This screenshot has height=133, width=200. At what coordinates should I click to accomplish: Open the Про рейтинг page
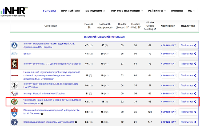tap(71, 11)
